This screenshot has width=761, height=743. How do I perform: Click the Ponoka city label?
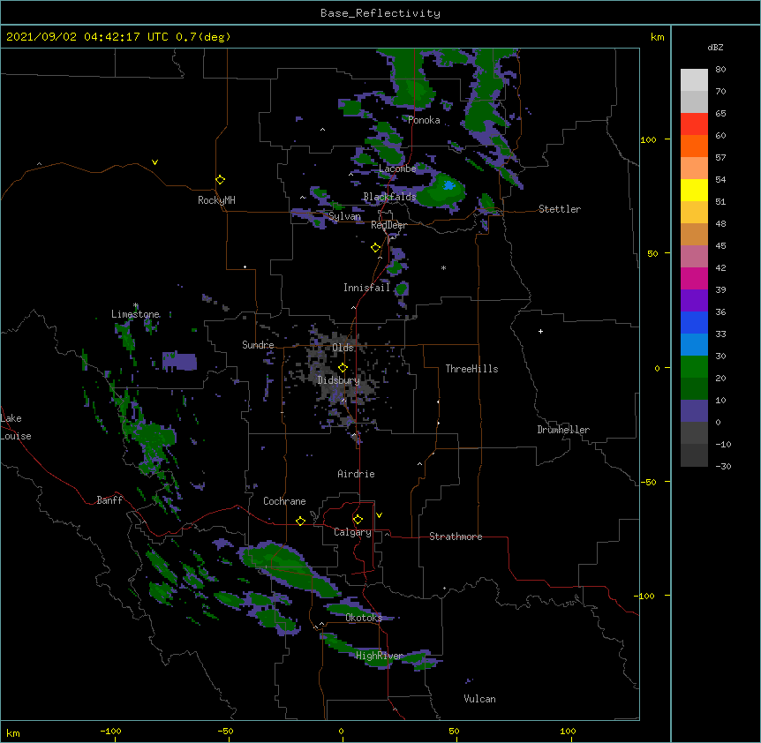click(x=424, y=120)
